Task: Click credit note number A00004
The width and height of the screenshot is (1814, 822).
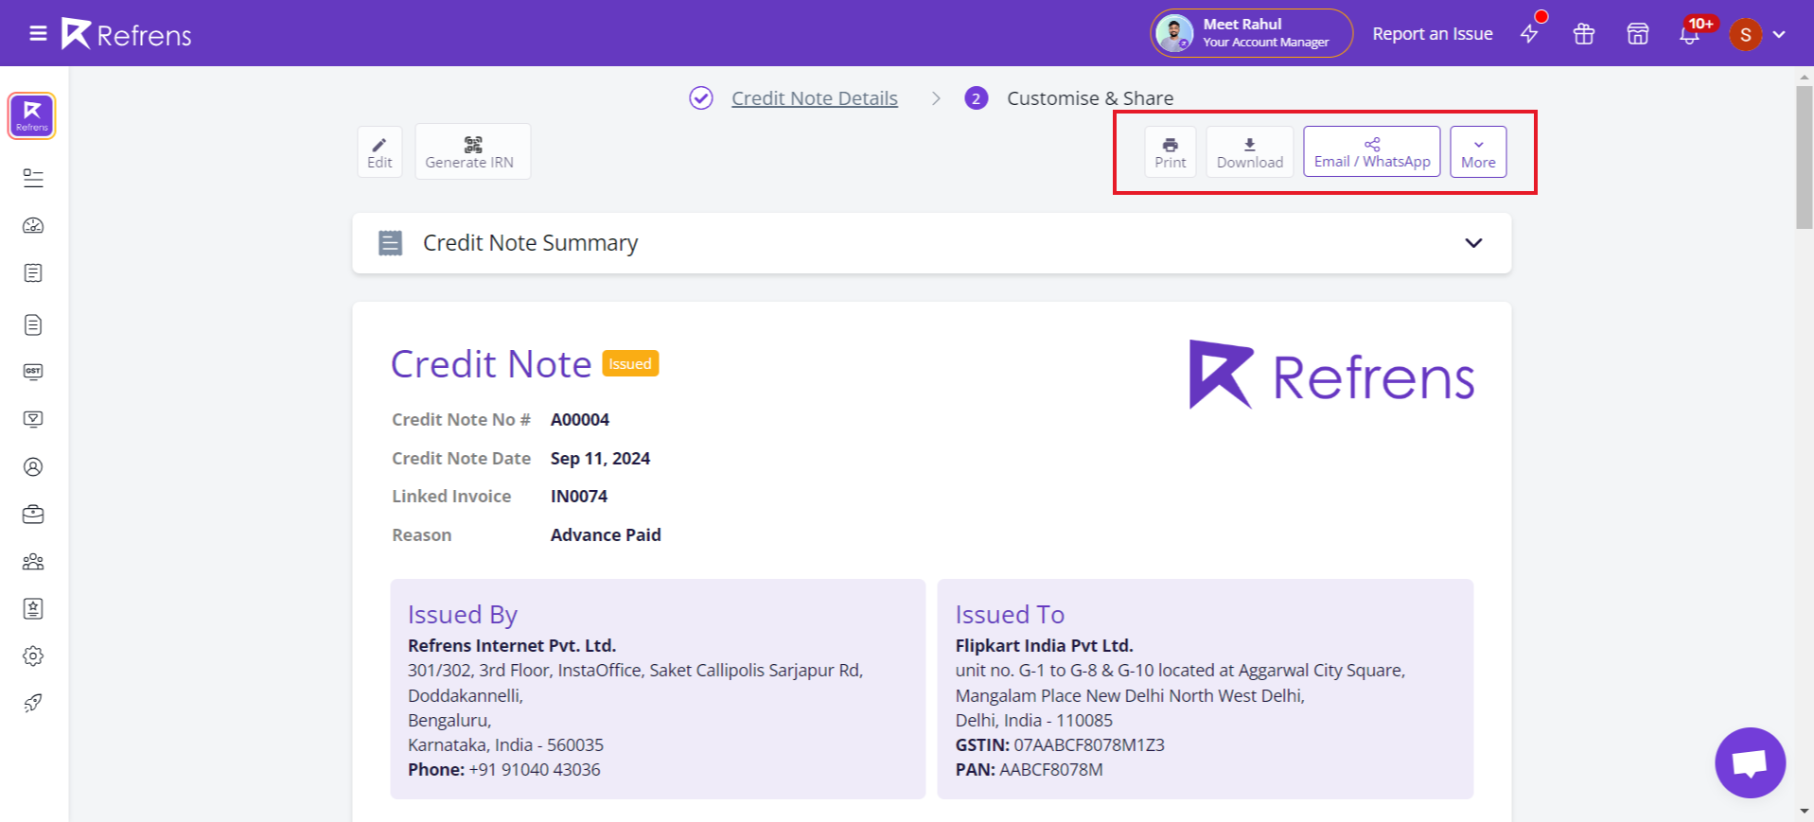Action: (580, 420)
